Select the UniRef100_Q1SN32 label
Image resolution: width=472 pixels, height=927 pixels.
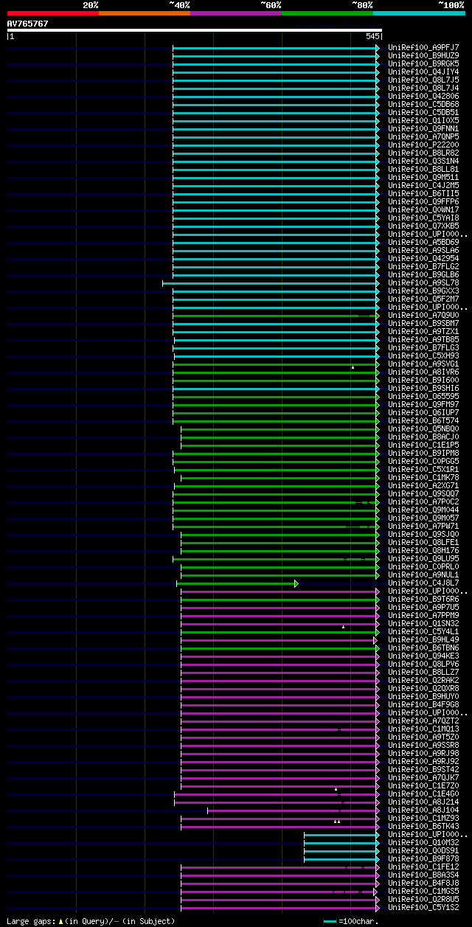click(x=423, y=623)
